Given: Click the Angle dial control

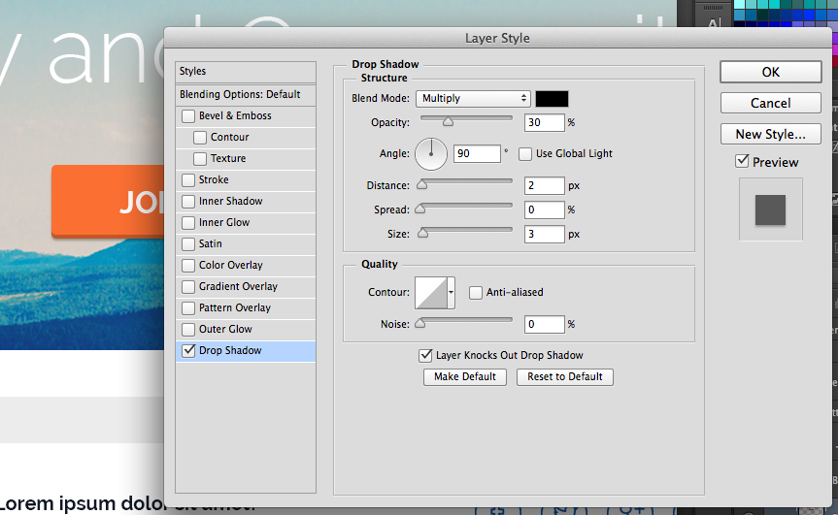Looking at the screenshot, I should pyautogui.click(x=431, y=153).
